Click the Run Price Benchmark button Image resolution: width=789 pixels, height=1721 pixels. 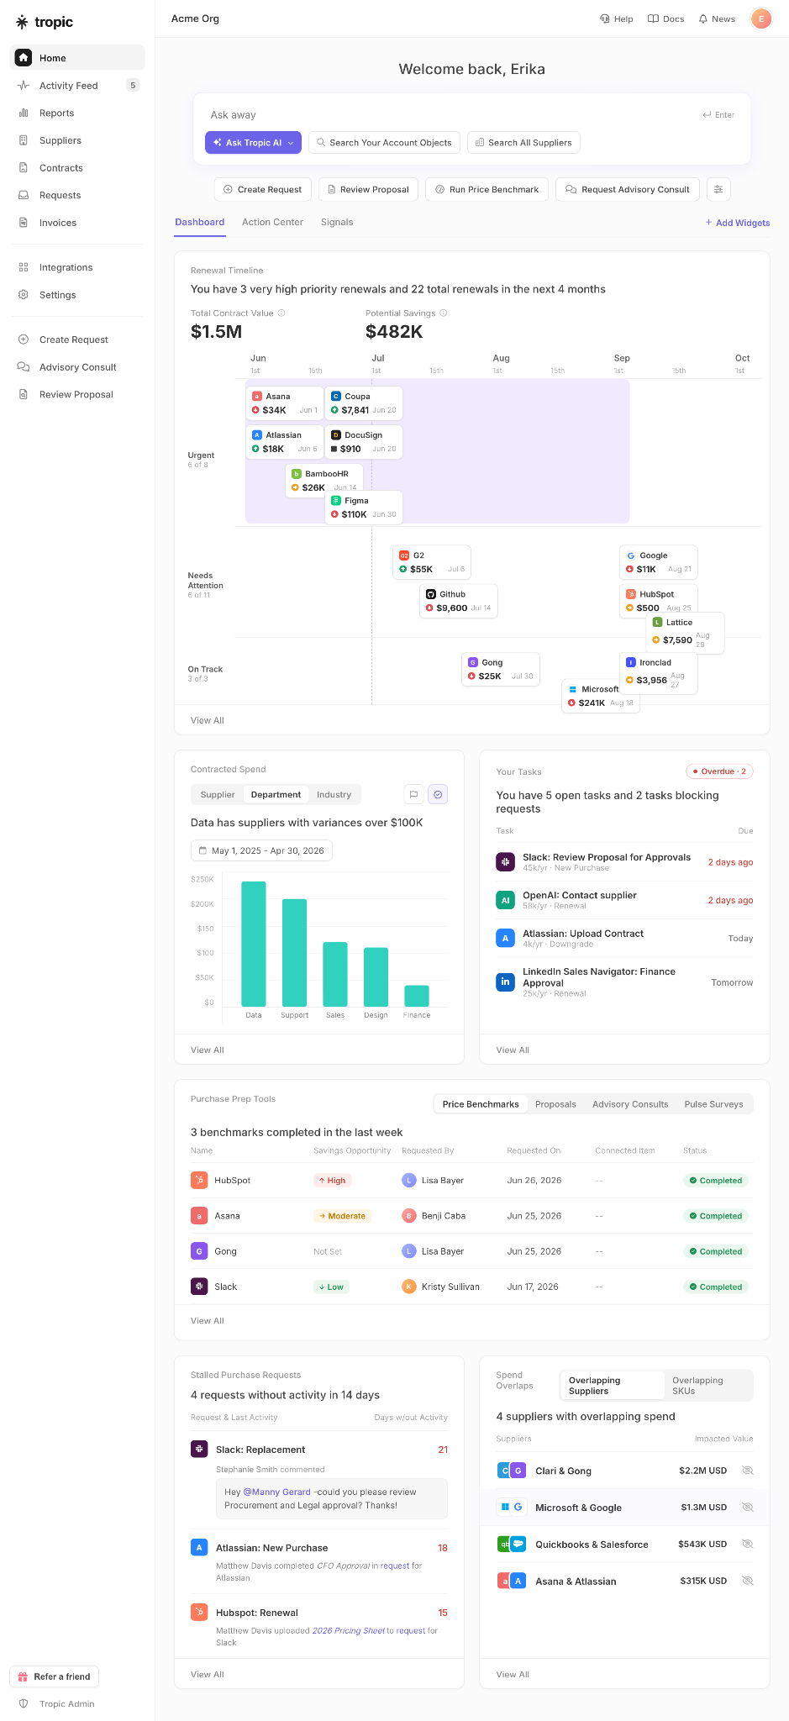[x=487, y=190]
